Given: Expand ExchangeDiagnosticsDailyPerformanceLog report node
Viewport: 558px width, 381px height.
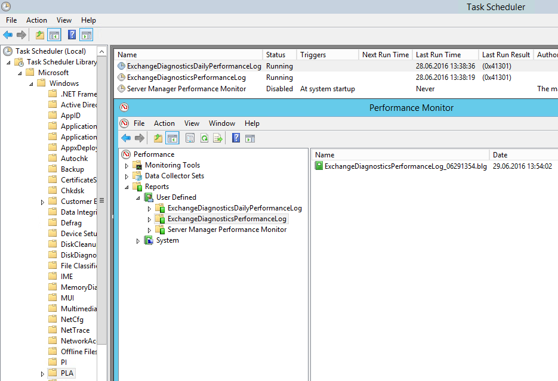Looking at the screenshot, I should click(149, 209).
